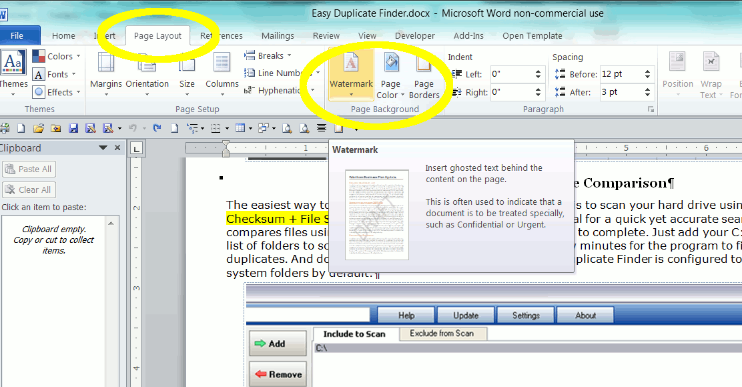Click the Position button
This screenshot has height=387, width=742.
[x=678, y=75]
